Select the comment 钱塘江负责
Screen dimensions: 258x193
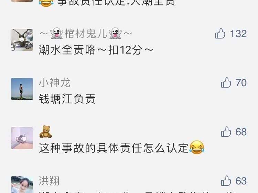(x=67, y=99)
